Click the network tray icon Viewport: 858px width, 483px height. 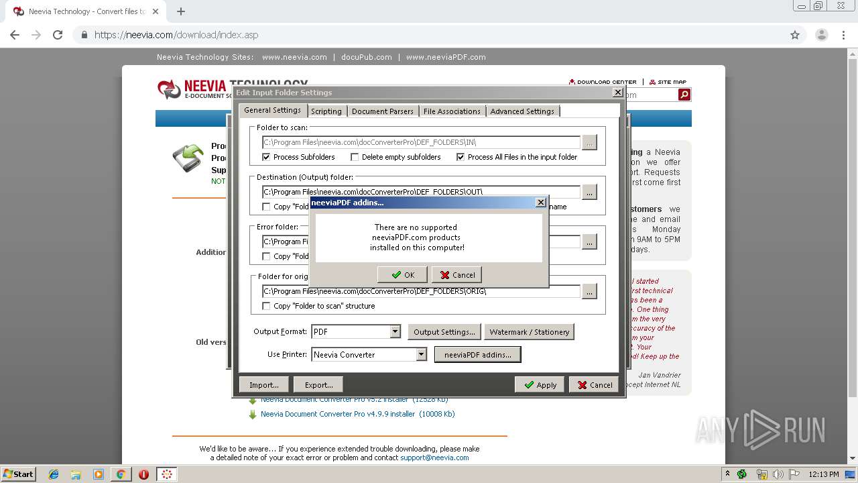point(761,474)
